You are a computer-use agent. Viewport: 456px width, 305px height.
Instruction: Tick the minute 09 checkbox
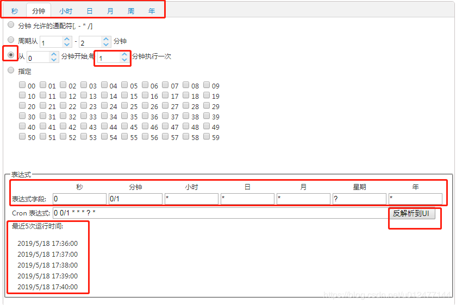[207, 85]
